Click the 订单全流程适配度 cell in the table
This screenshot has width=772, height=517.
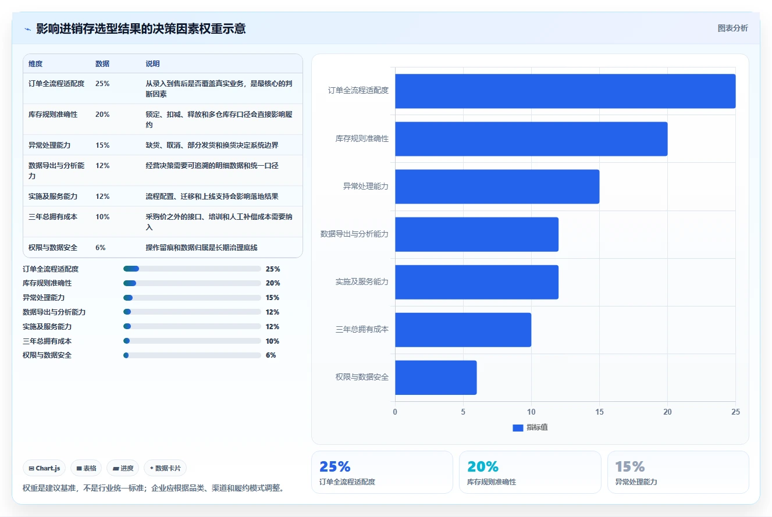point(56,84)
